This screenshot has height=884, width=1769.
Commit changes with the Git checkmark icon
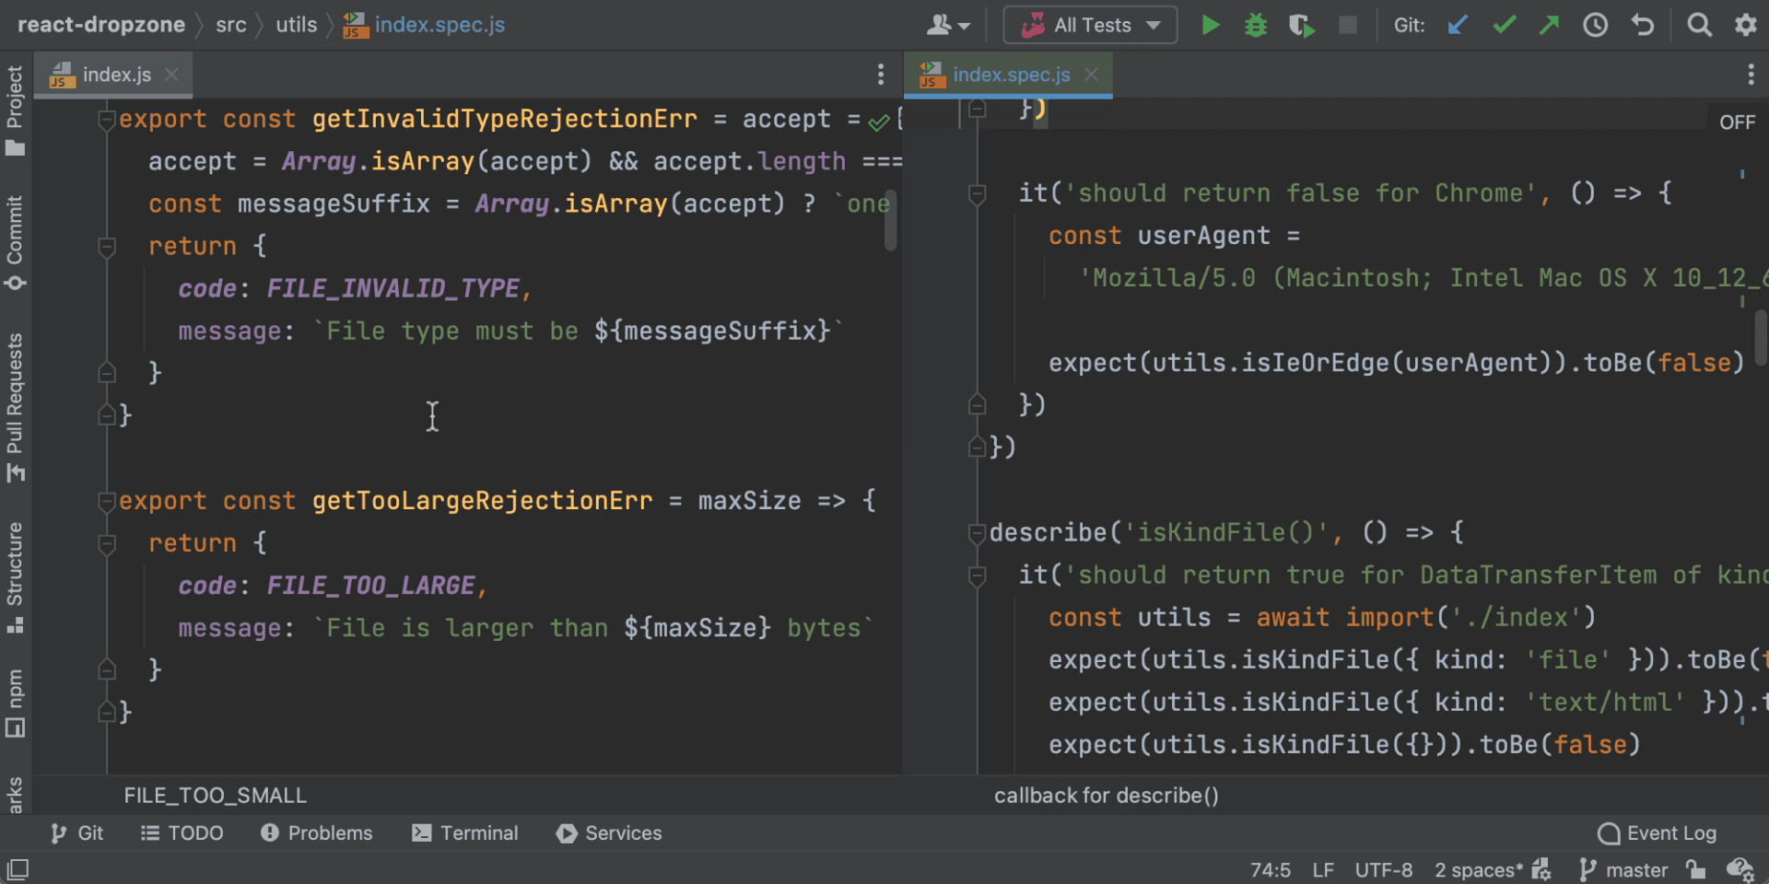[1504, 25]
